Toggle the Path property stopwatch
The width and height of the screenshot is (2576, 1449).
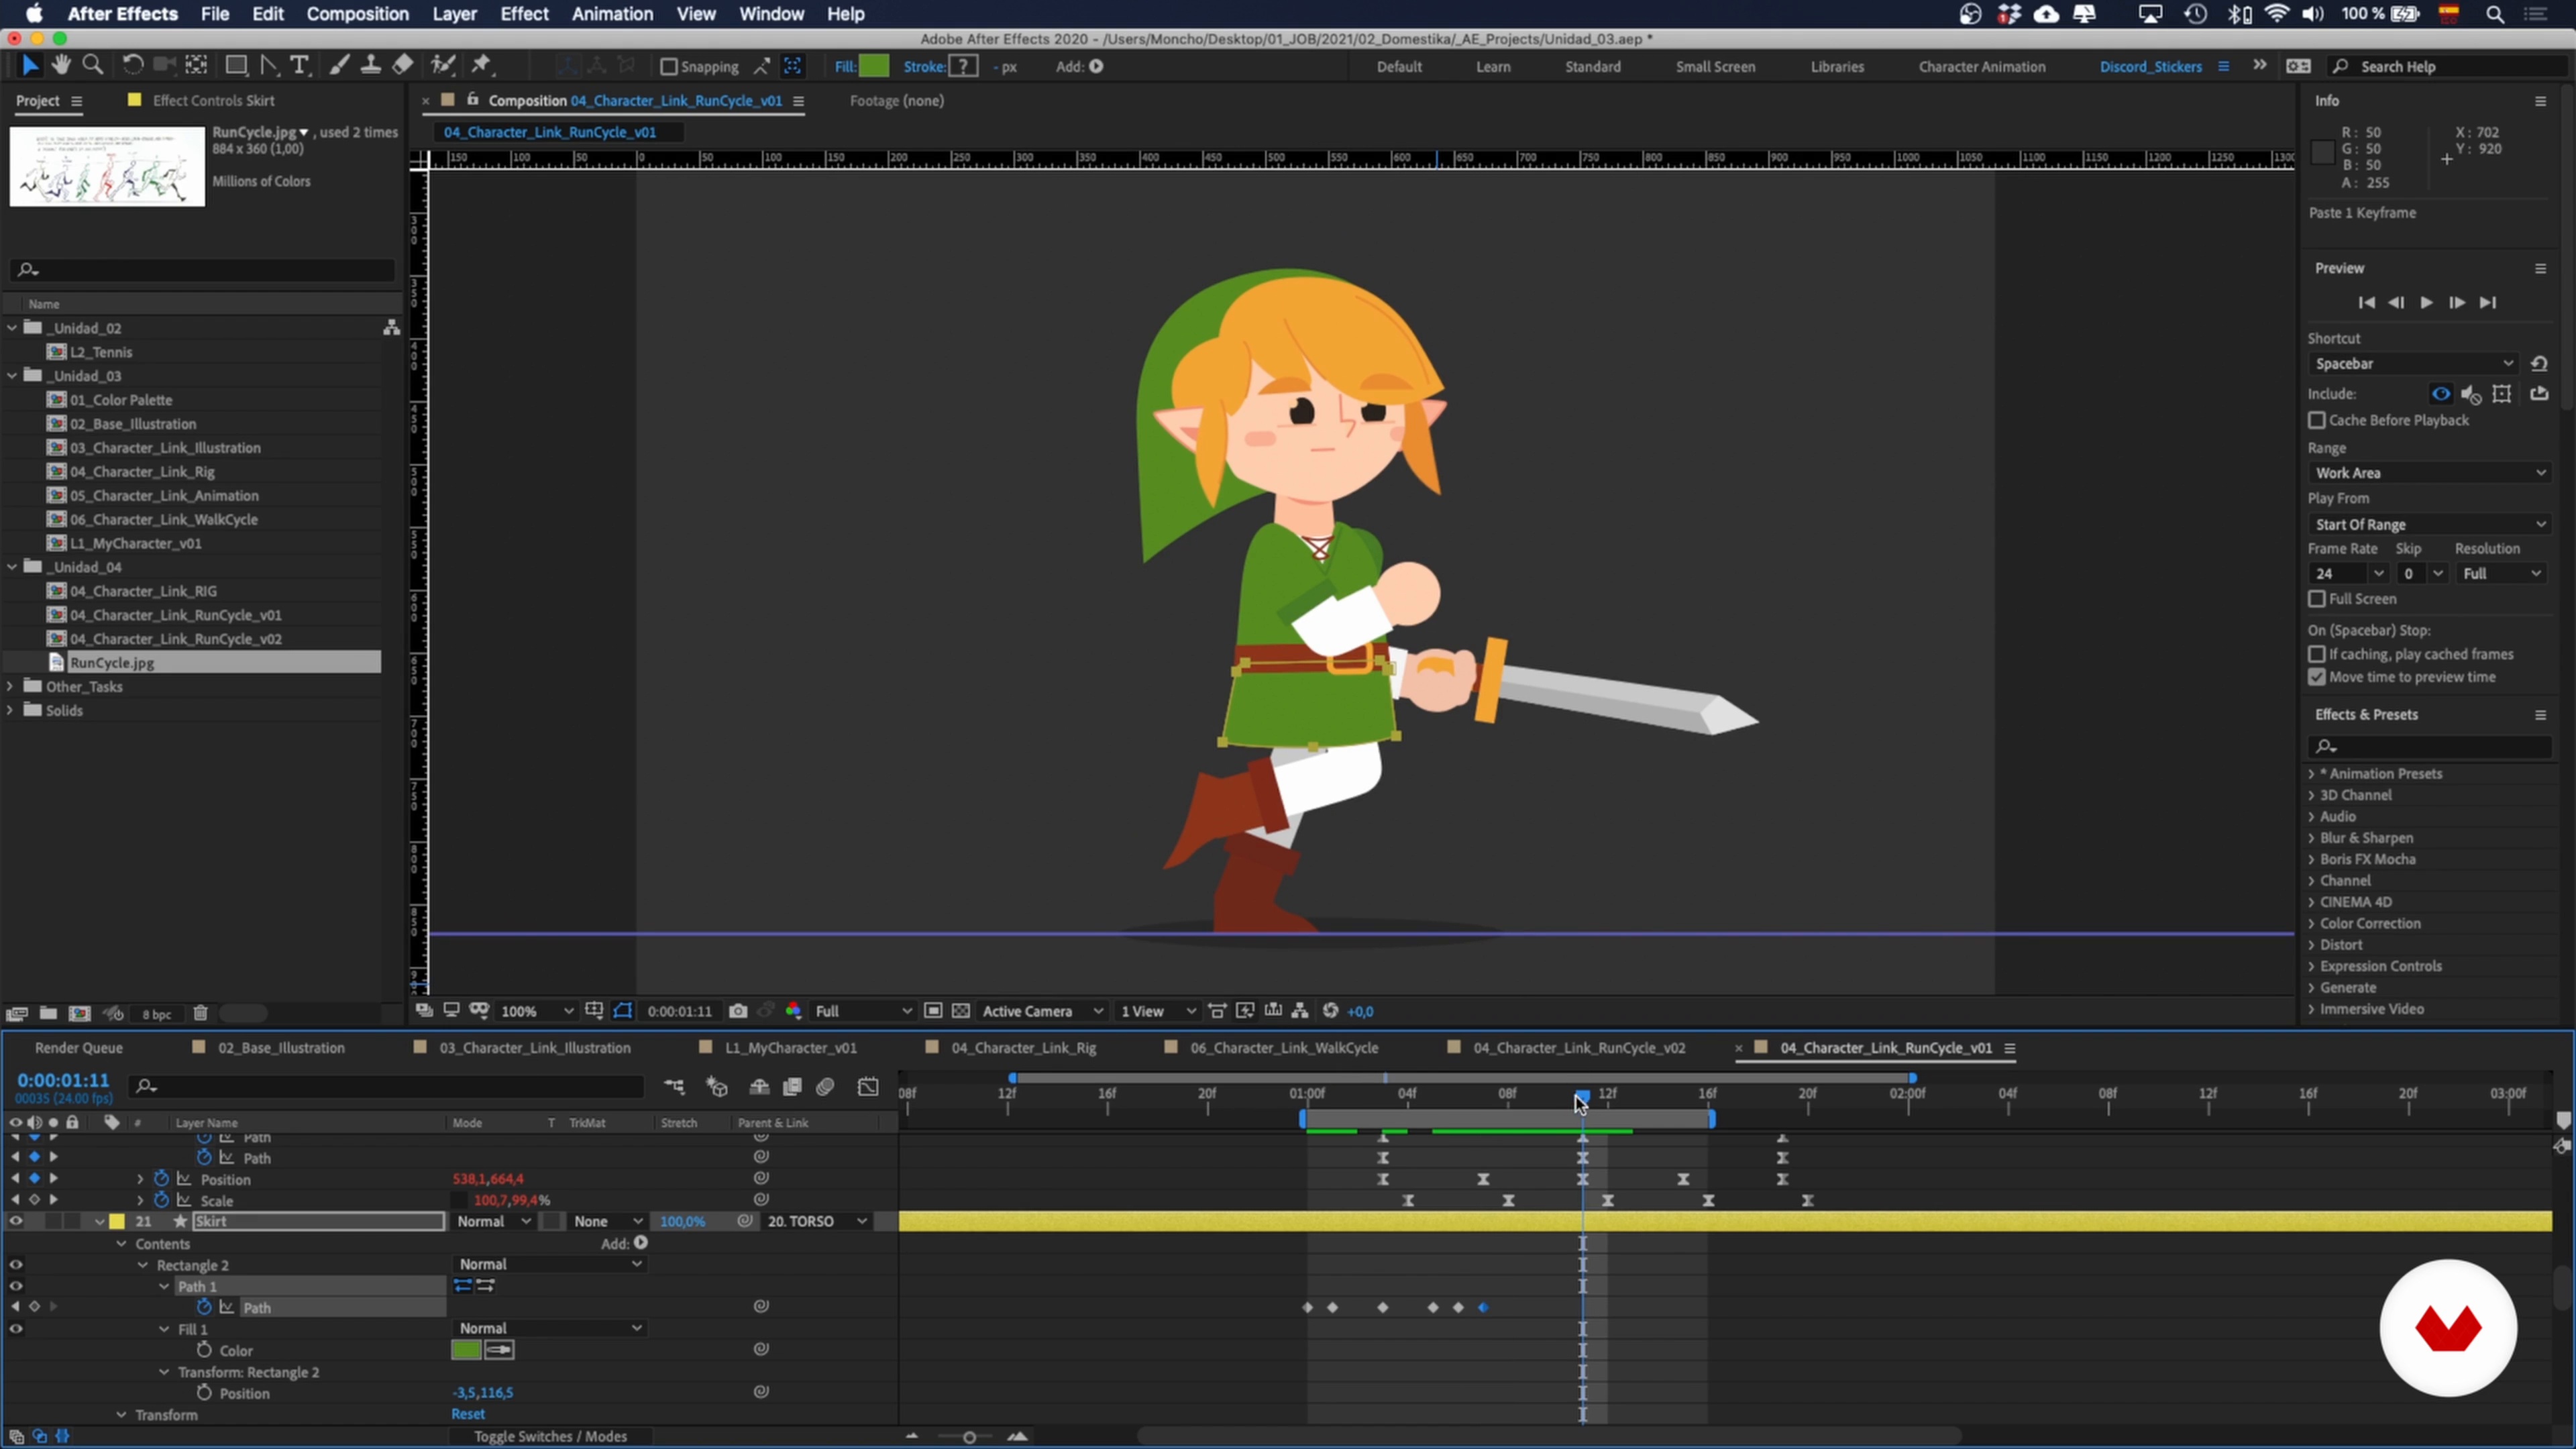click(204, 1307)
